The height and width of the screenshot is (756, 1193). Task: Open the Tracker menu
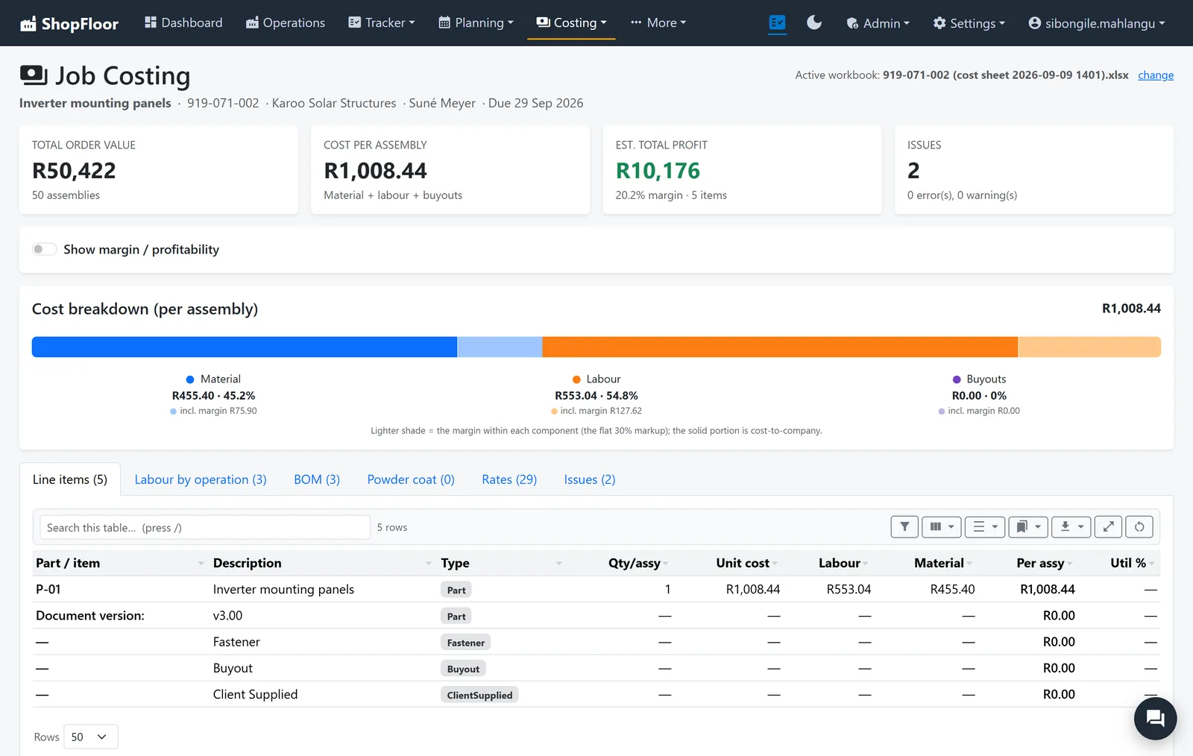click(381, 23)
